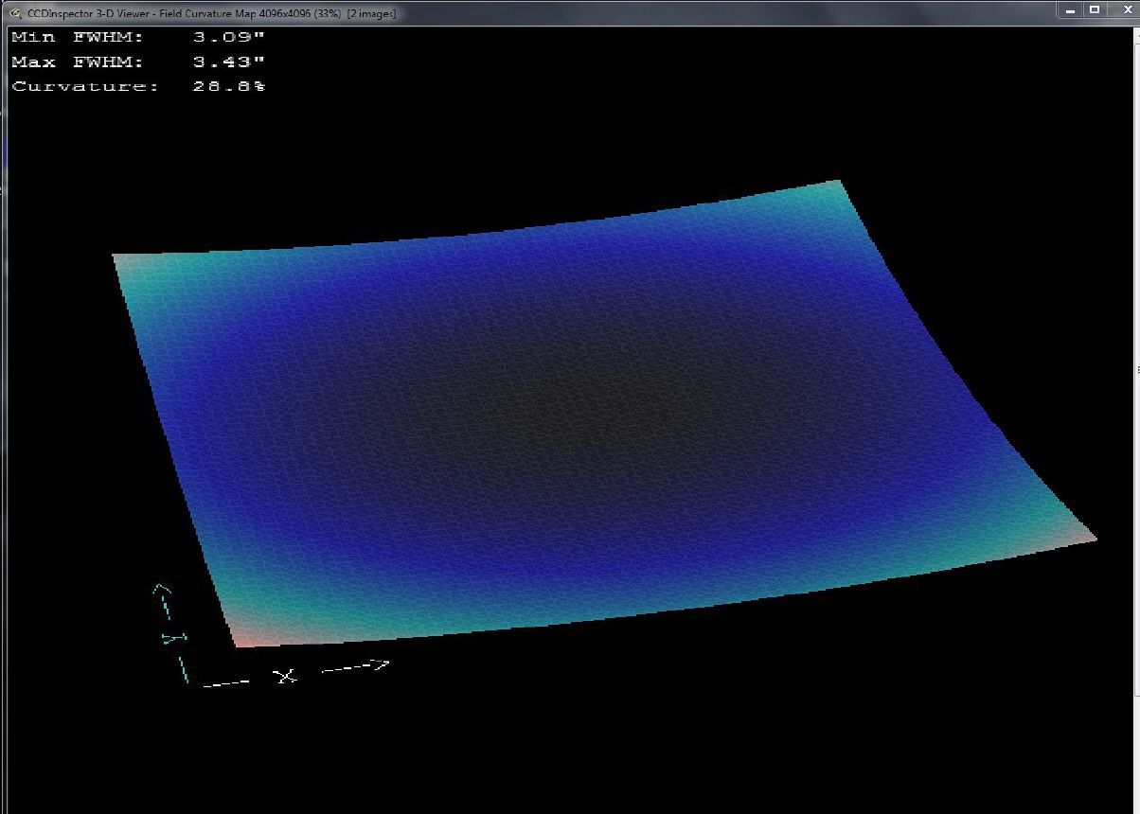Screen dimensions: 1140x814
Task: Maximize the 3-D Viewer window
Action: (x=1095, y=10)
